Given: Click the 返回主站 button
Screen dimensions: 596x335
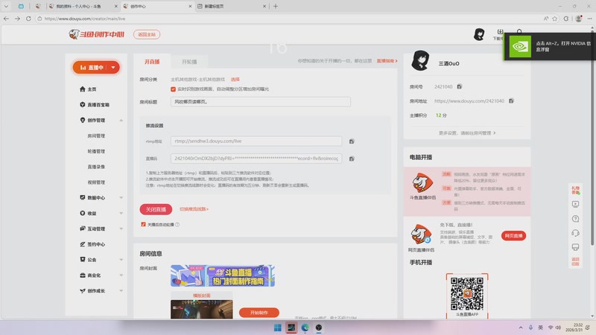Looking at the screenshot, I should click(x=147, y=34).
